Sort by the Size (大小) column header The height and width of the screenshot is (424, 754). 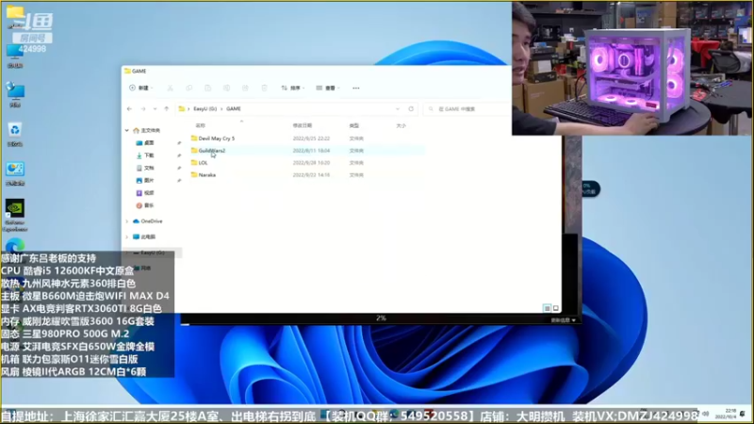[x=402, y=125]
